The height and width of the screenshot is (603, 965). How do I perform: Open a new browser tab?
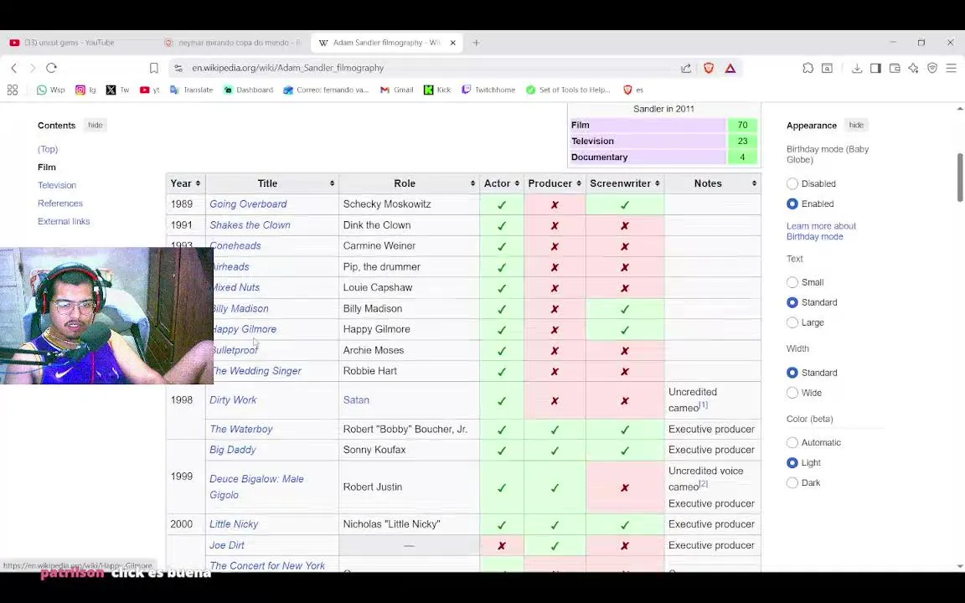[x=477, y=43]
